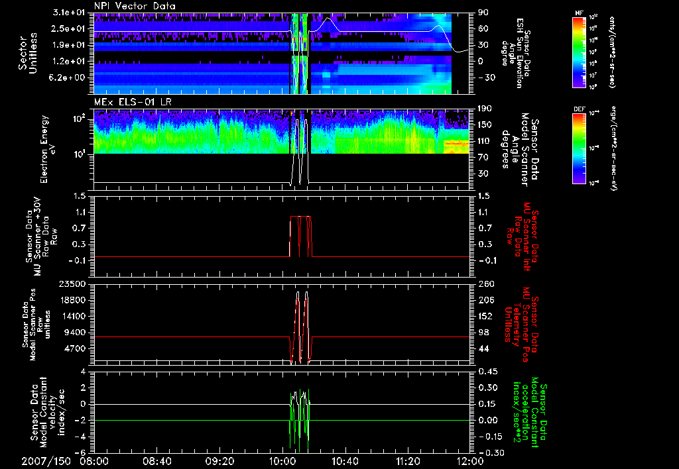679x469 pixels.
Task: Click the 08:40 time axis tick label
Action: coord(157,460)
